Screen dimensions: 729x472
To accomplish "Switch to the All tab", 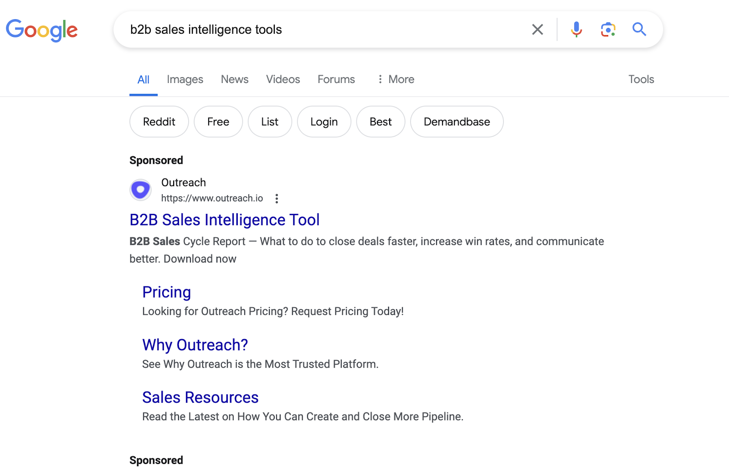I will (144, 79).
